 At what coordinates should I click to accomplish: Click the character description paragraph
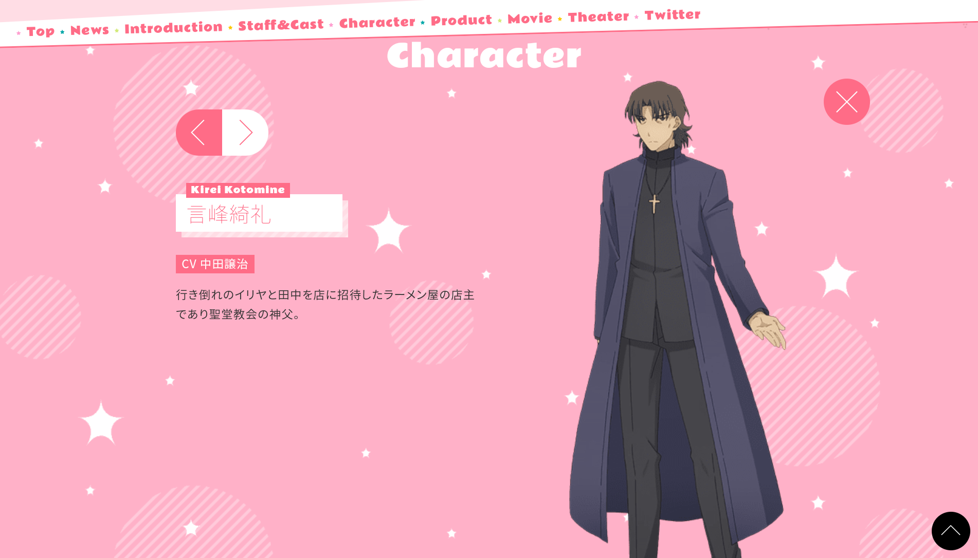(325, 304)
